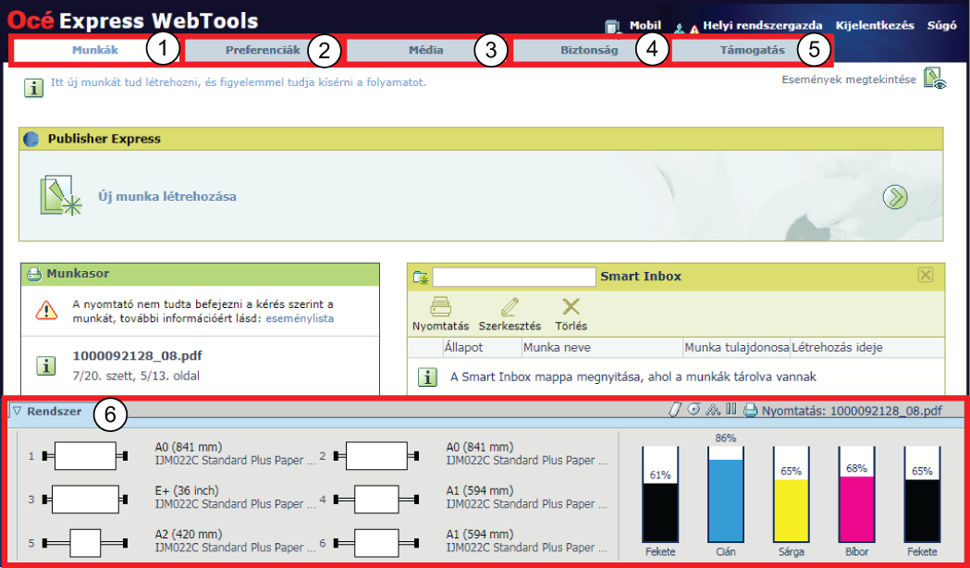Screen dimensions: 970x568
Task: Open the Új munka létrehozása link
Action: point(167,197)
